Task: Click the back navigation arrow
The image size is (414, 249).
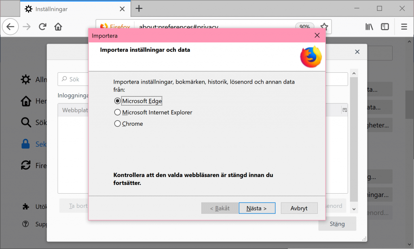Action: pos(10,27)
